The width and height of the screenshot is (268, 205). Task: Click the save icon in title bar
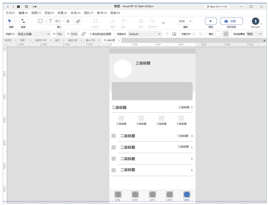point(18,7)
